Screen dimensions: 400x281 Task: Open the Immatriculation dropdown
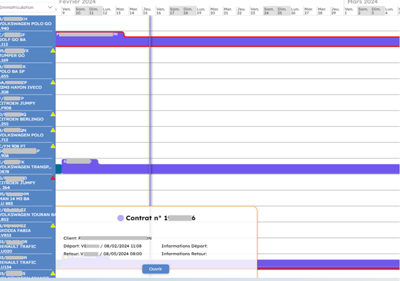tap(27, 7)
